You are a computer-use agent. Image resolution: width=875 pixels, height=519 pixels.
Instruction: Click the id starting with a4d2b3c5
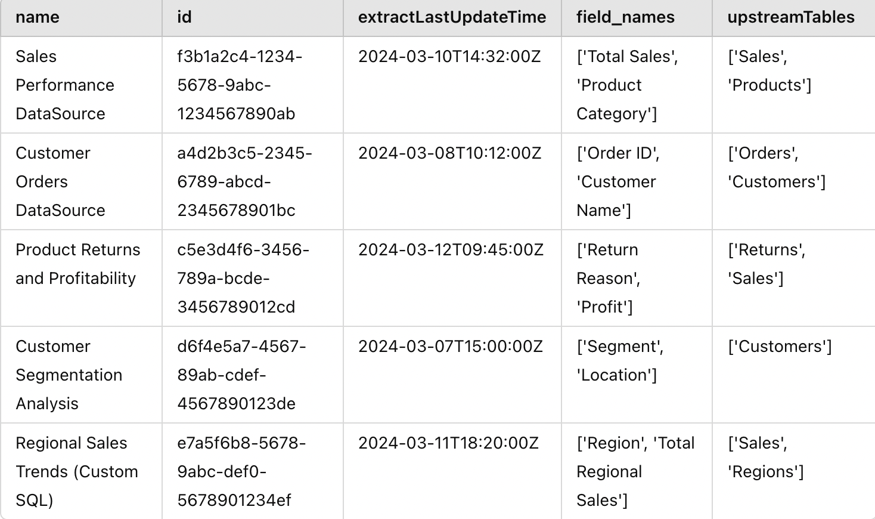click(244, 181)
